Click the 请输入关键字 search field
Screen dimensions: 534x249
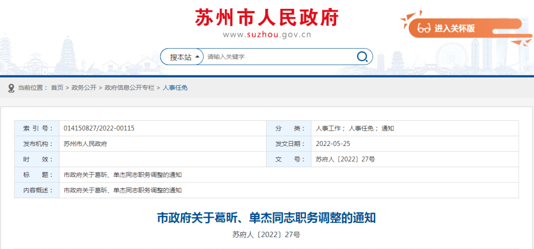(x=279, y=57)
